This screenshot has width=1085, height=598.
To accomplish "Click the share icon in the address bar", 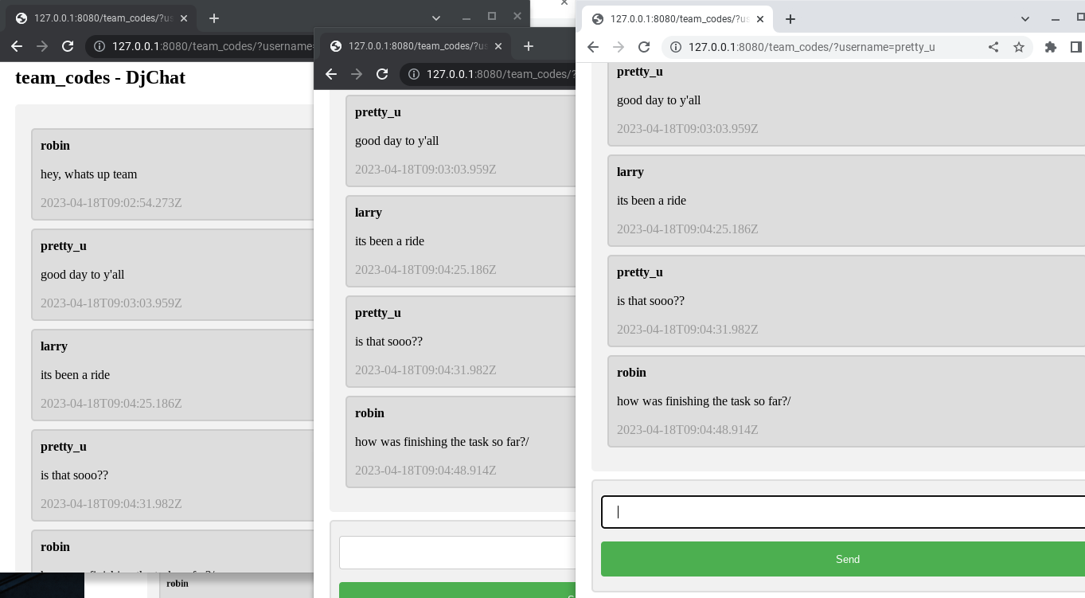I will tap(993, 47).
